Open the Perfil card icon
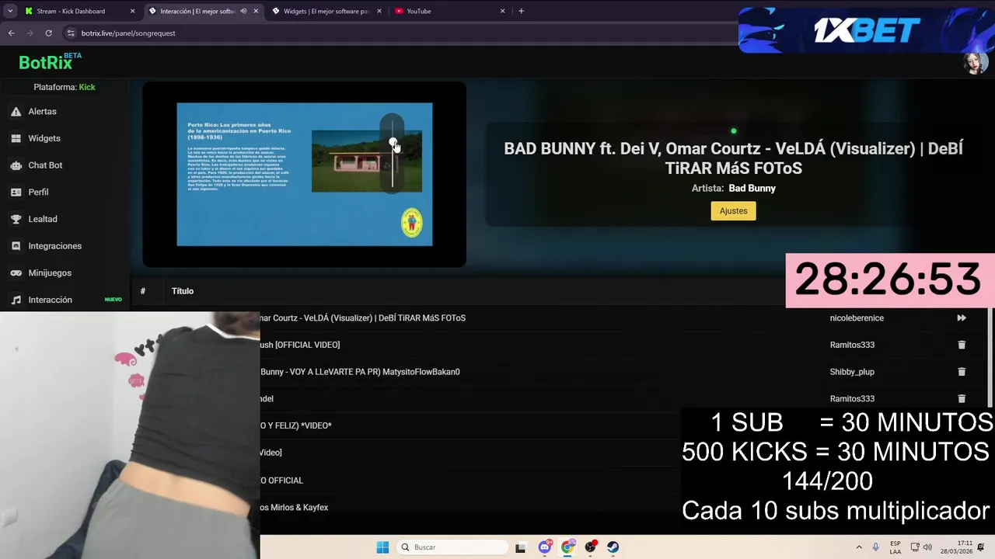Viewport: 995px width, 559px height. tap(16, 192)
